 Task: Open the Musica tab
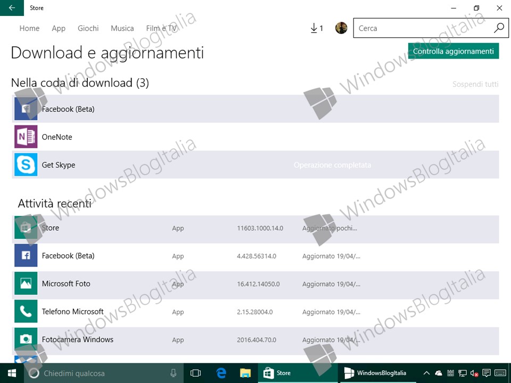[122, 28]
